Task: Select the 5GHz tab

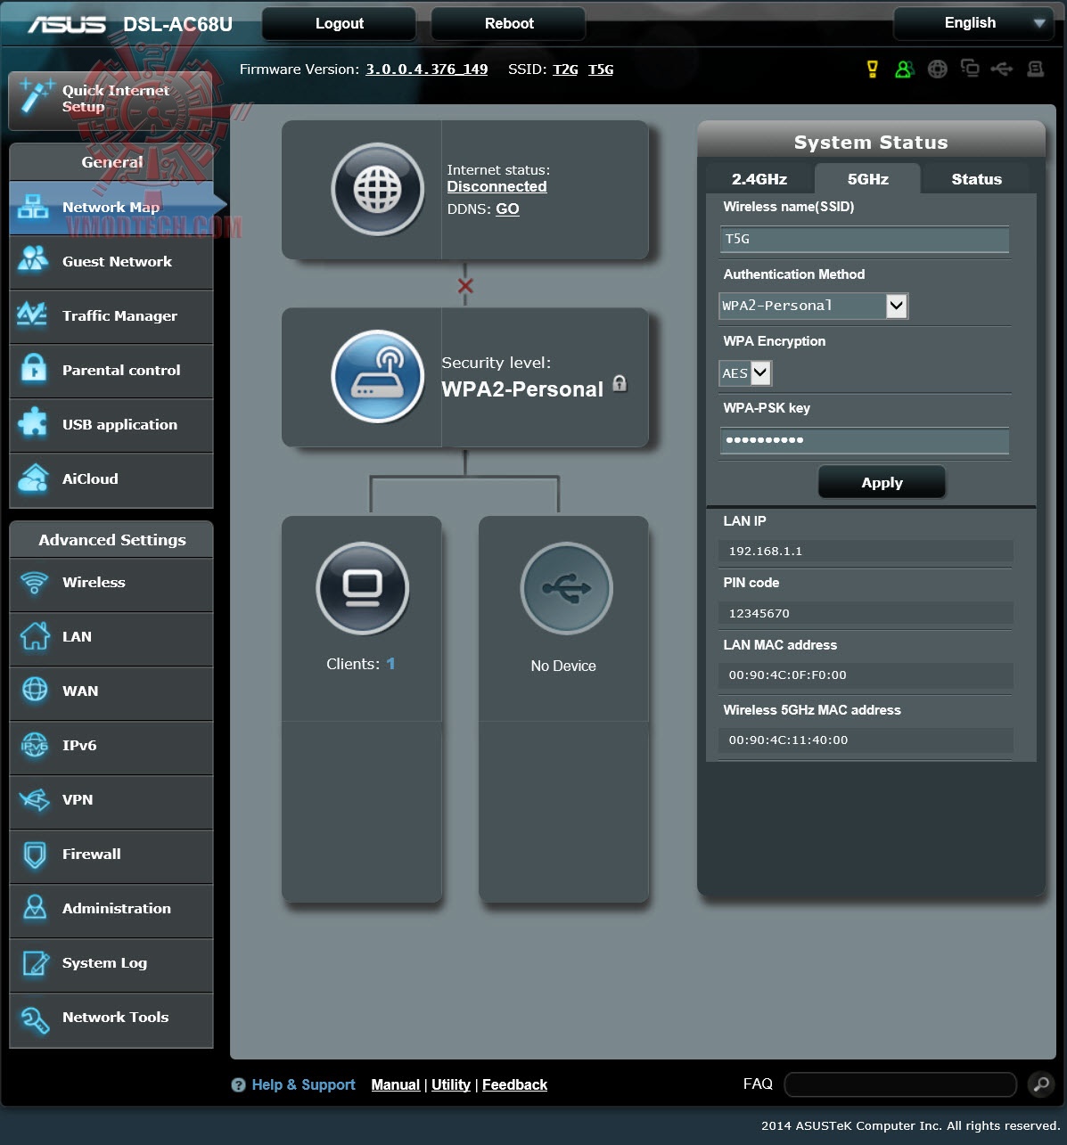Action: click(x=867, y=179)
